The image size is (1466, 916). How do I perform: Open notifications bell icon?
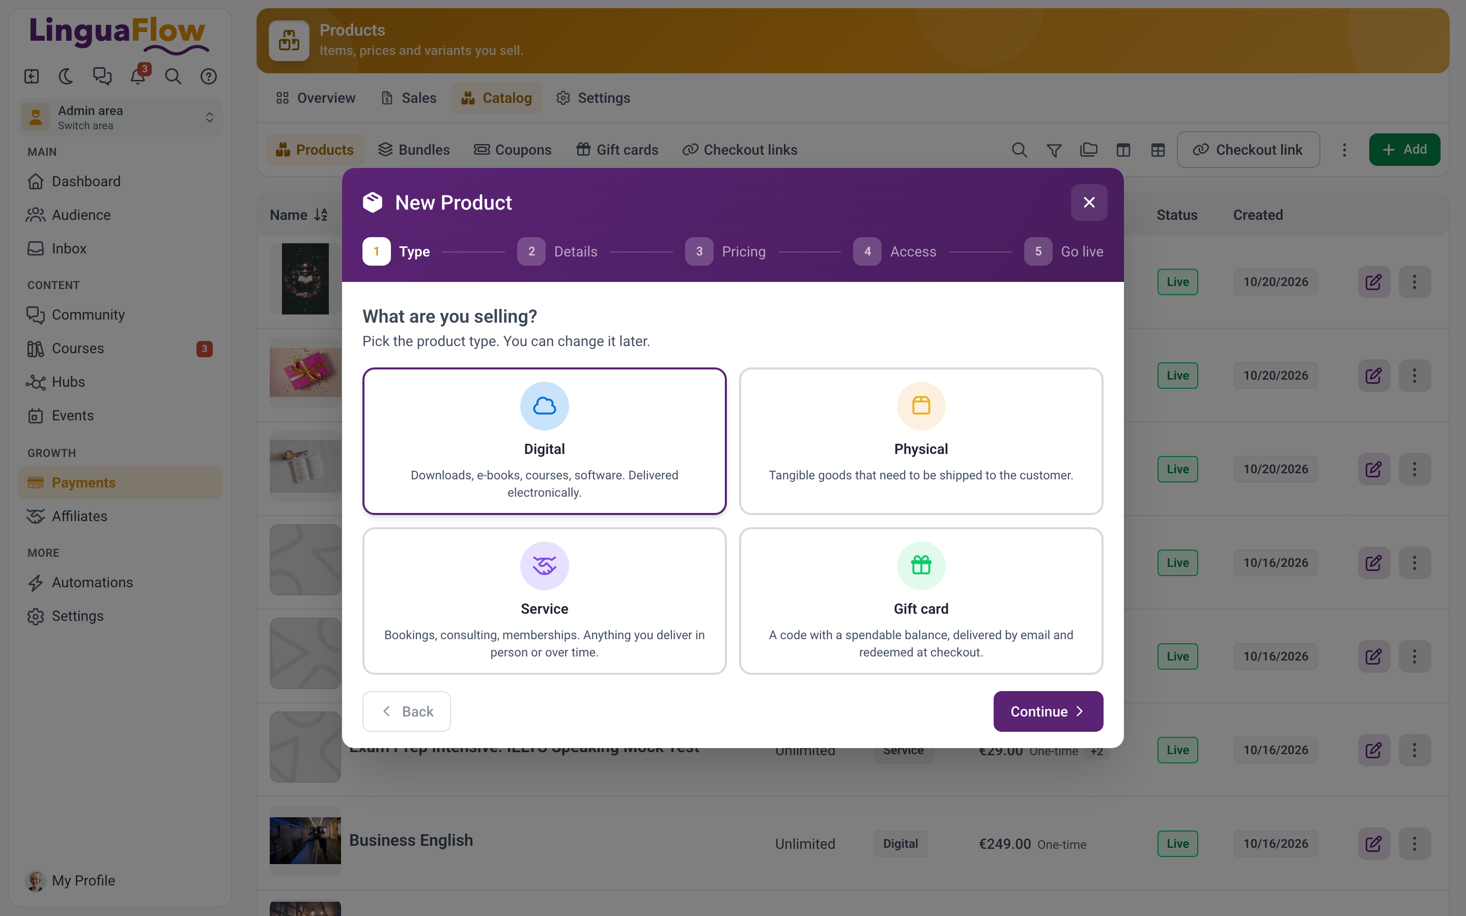coord(138,76)
